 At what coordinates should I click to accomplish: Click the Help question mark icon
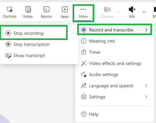84,114
